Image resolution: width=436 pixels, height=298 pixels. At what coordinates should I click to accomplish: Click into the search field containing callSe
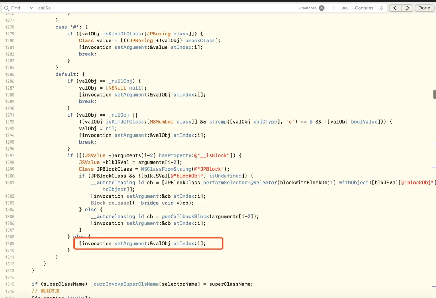165,8
